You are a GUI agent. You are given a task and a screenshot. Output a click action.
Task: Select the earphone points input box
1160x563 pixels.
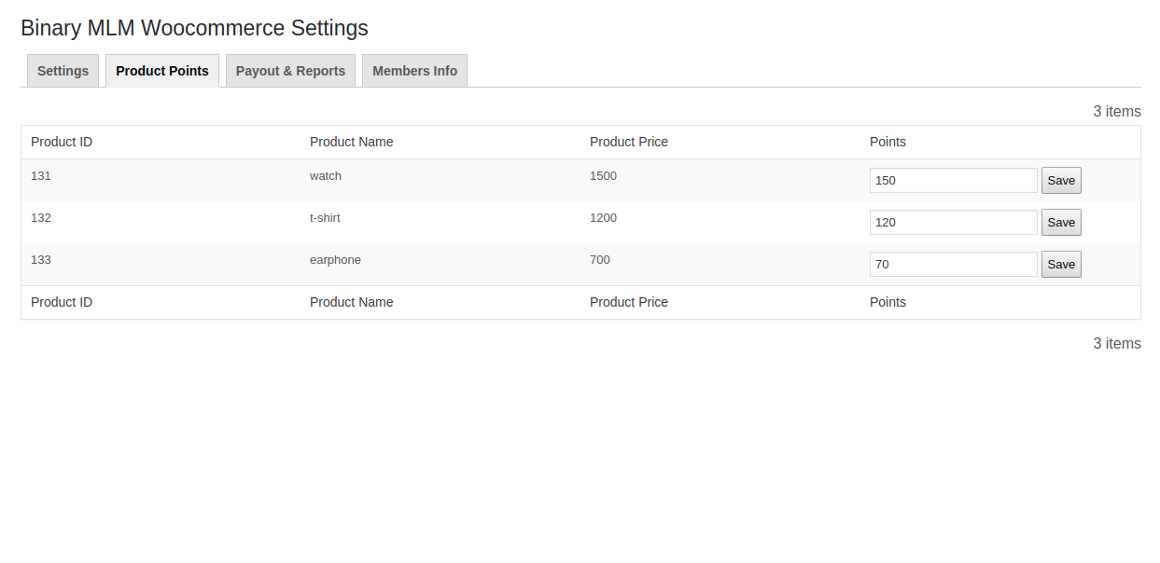(953, 265)
